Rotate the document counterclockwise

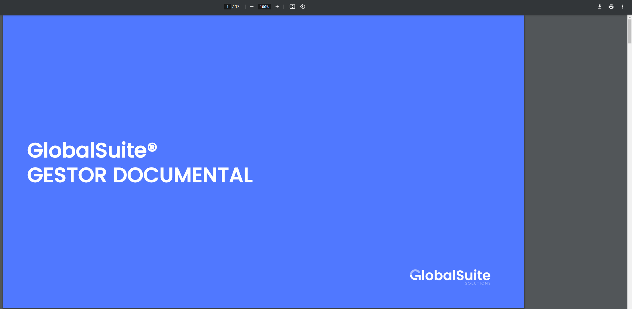point(302,7)
